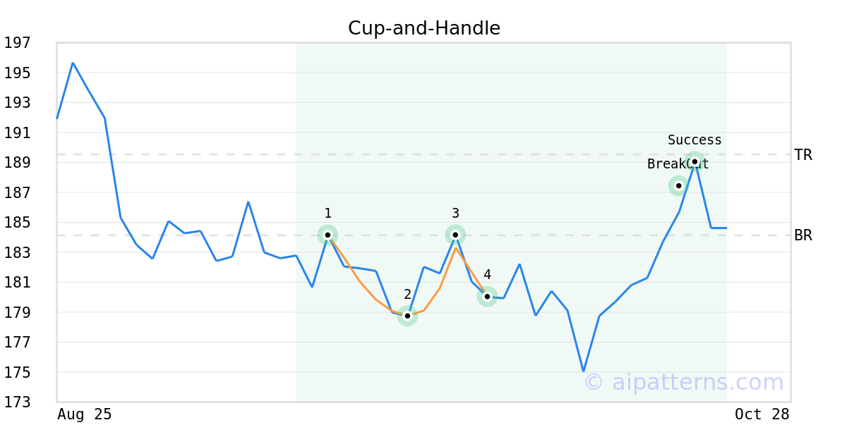Click pattern point marker 2 at cup bottom
The height and width of the screenshot is (444, 847).
point(407,316)
